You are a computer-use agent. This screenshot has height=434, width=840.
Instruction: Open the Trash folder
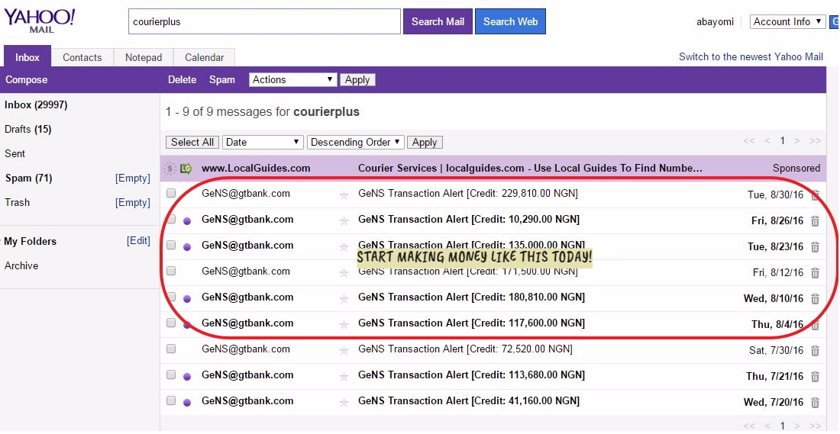click(x=17, y=202)
